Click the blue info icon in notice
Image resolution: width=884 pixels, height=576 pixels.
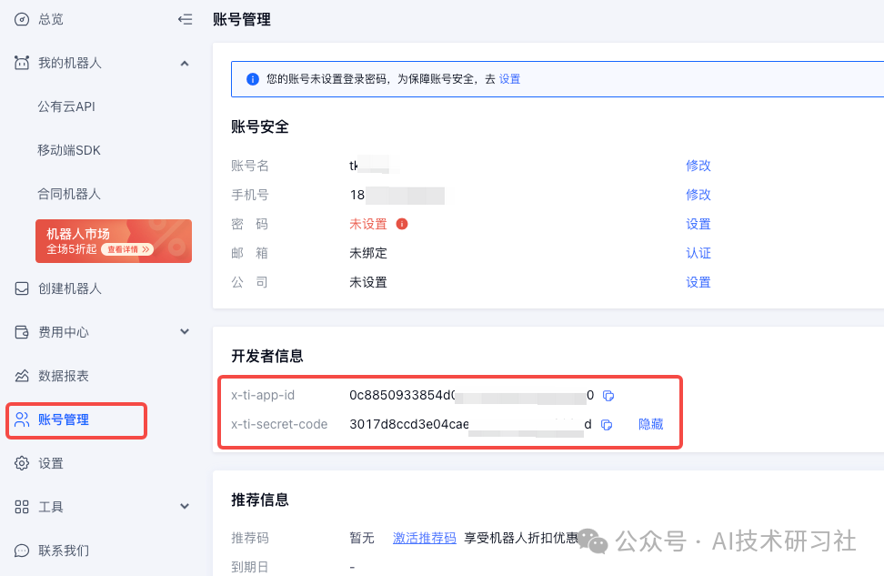(253, 79)
